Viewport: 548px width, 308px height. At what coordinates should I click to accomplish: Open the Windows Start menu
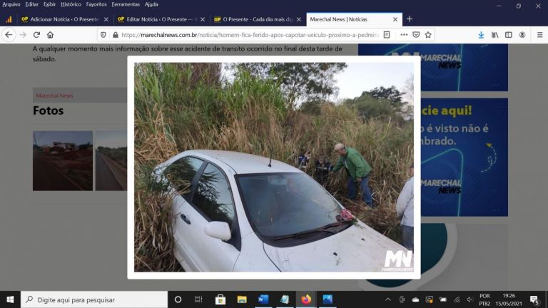tap(10, 299)
